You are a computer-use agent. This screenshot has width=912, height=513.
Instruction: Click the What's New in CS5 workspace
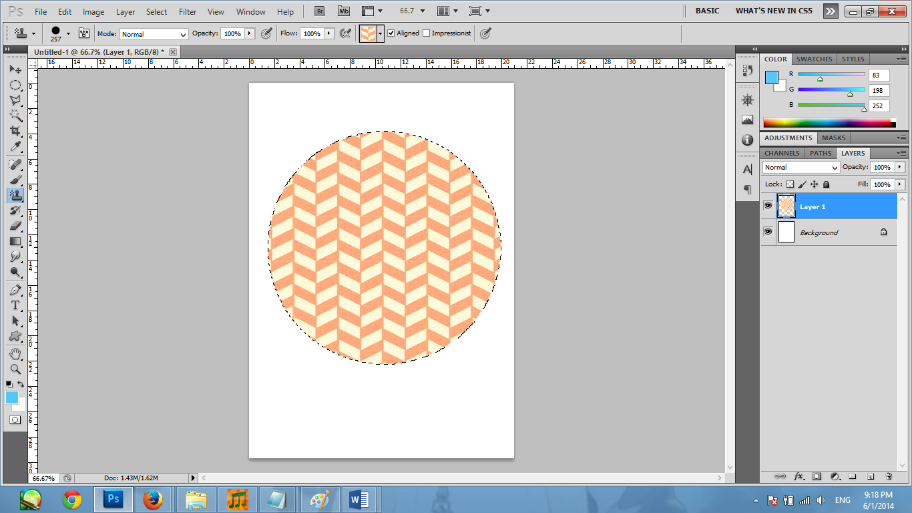772,11
